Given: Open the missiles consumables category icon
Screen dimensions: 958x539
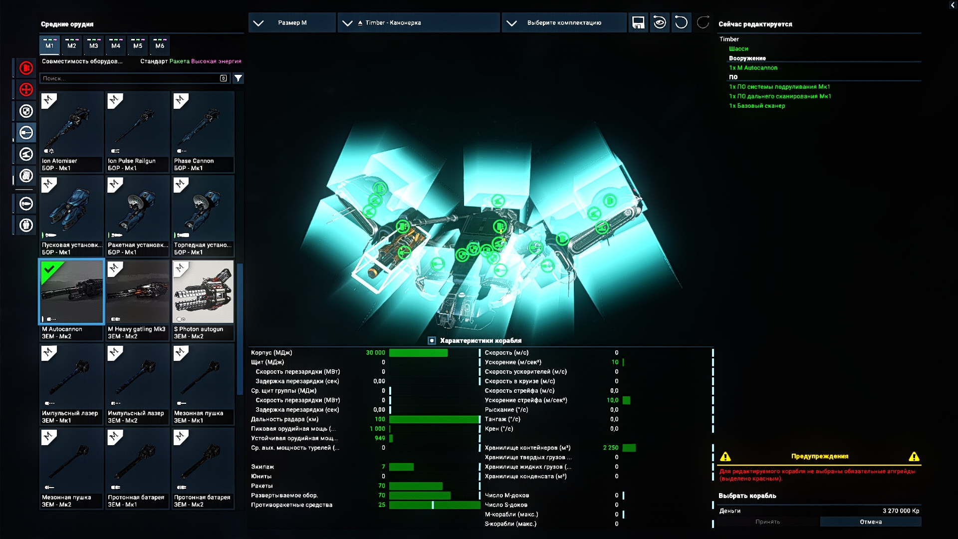Looking at the screenshot, I should [26, 204].
